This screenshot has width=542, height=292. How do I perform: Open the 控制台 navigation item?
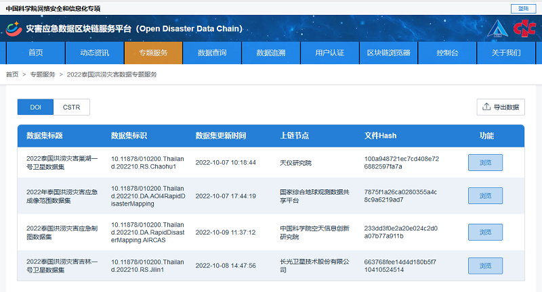pos(447,53)
